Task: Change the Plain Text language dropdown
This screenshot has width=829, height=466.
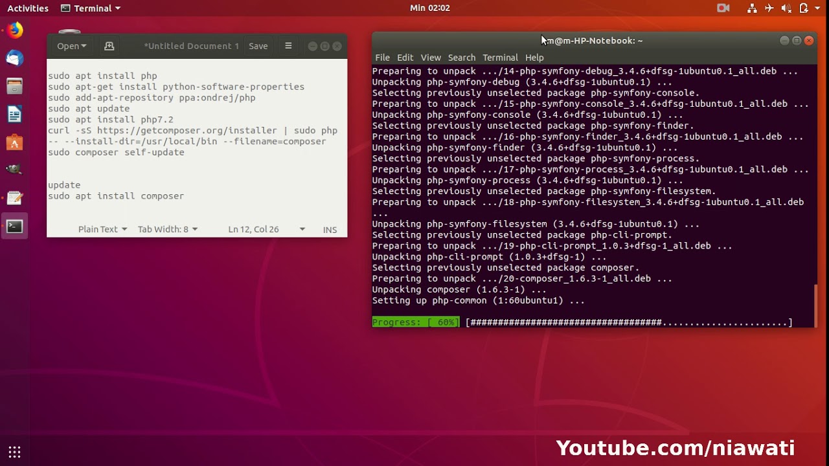Action: coord(102,229)
